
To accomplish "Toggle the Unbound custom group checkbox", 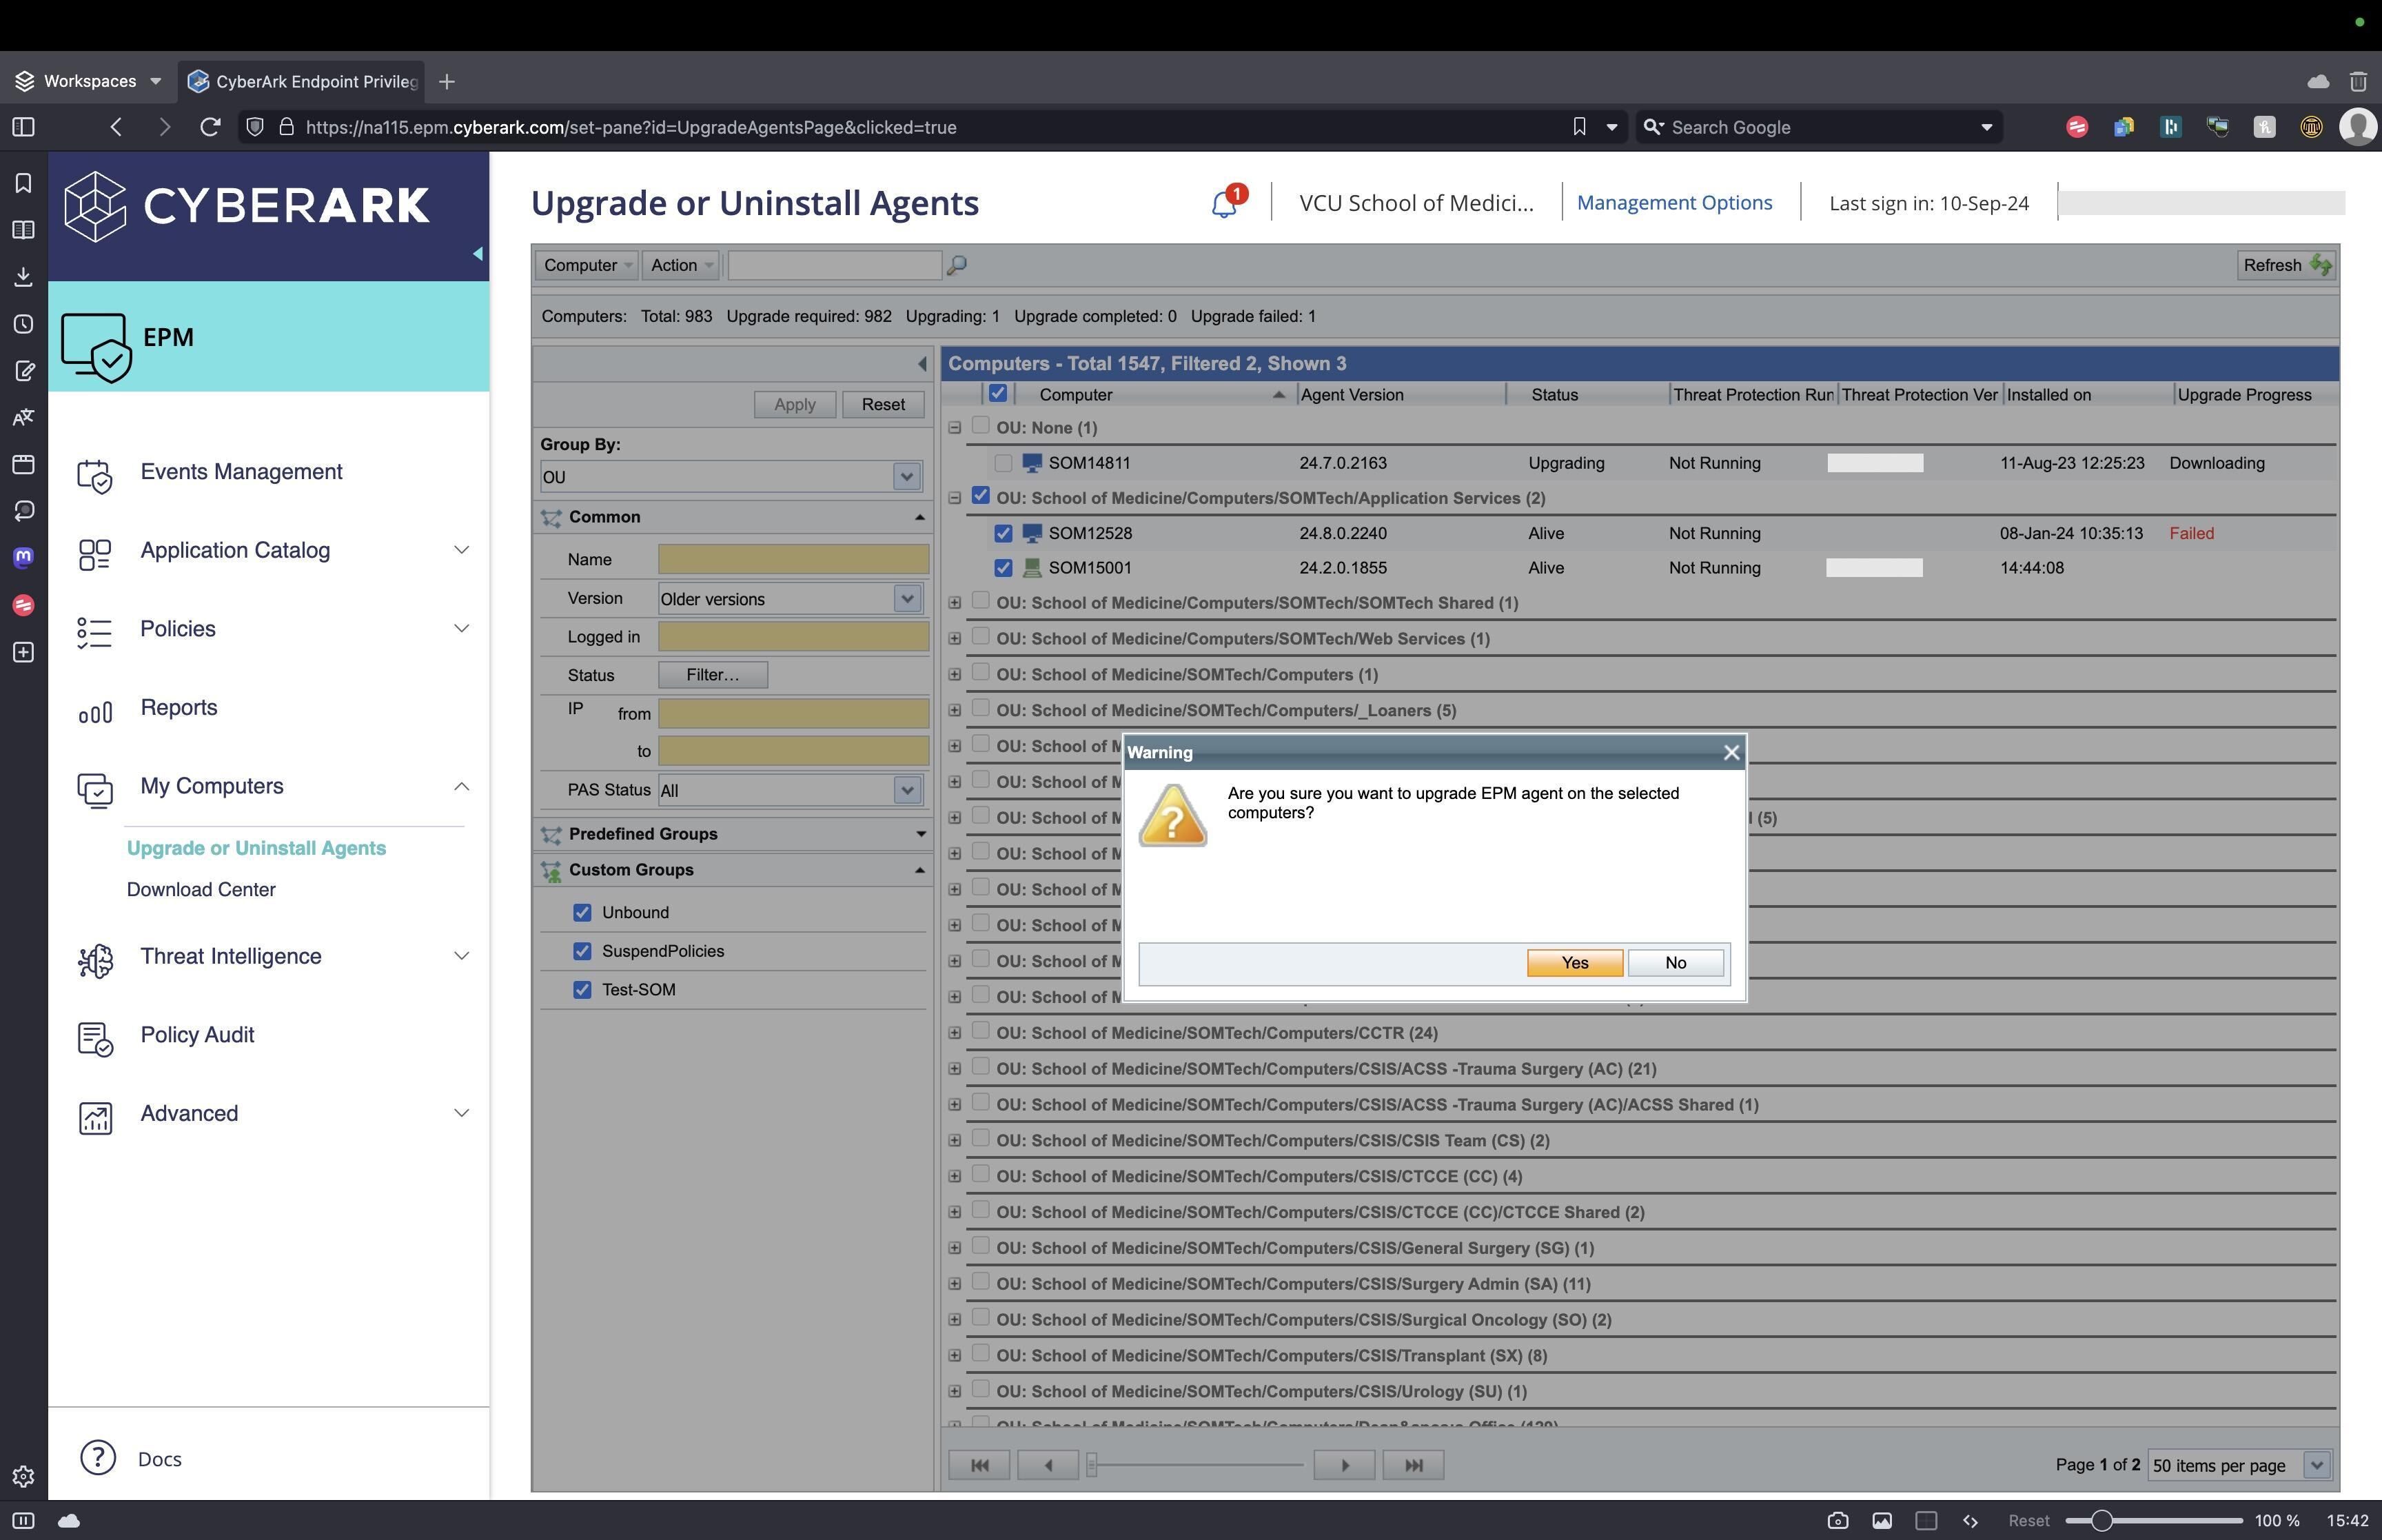I will coord(582,912).
